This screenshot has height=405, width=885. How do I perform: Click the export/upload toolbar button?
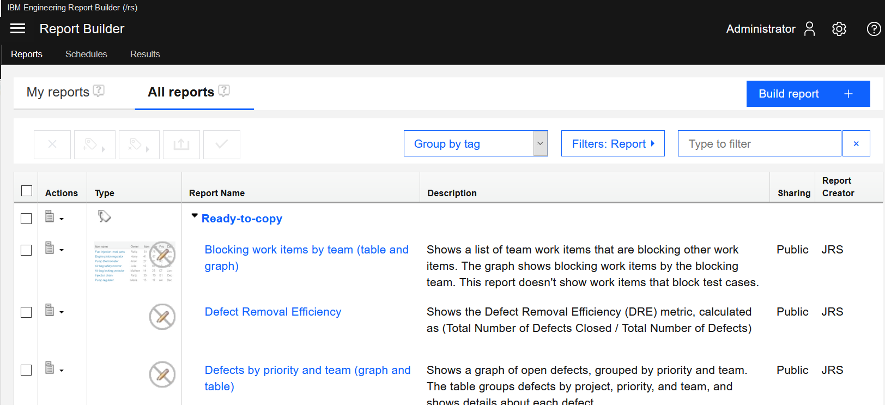[x=181, y=144]
